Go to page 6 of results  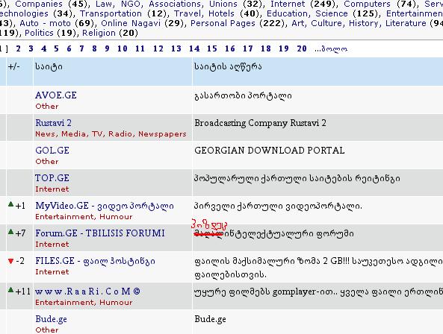tap(69, 48)
